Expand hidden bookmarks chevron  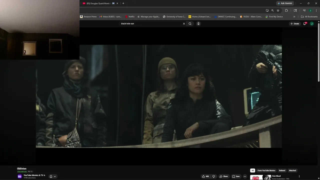coord(294,17)
